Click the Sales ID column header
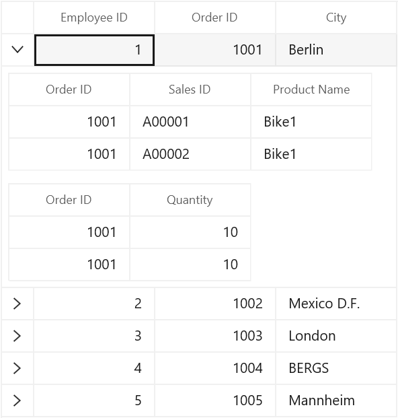The image size is (398, 418). (x=190, y=90)
